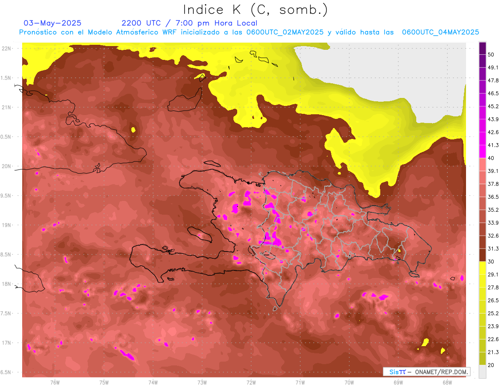This screenshot has height=388, width=502.
Task: Click the initialization time '0600UTC_02MAY2025'
Action: 284,32
